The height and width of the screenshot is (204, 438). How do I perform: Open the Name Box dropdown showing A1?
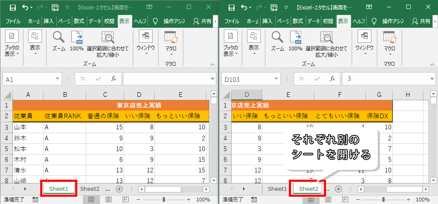(58, 79)
